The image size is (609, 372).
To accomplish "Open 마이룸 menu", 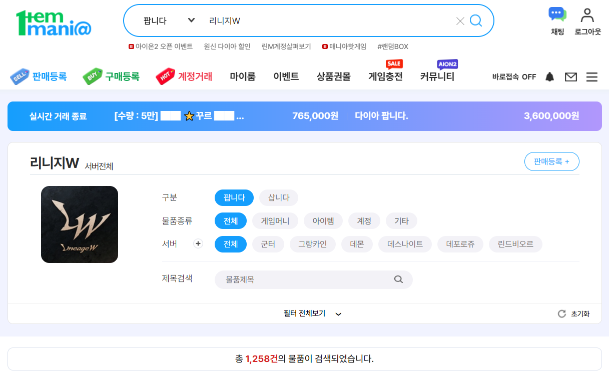I will (243, 76).
